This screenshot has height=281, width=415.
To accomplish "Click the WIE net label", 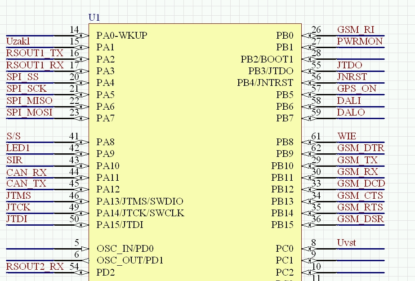I will pos(347,136).
